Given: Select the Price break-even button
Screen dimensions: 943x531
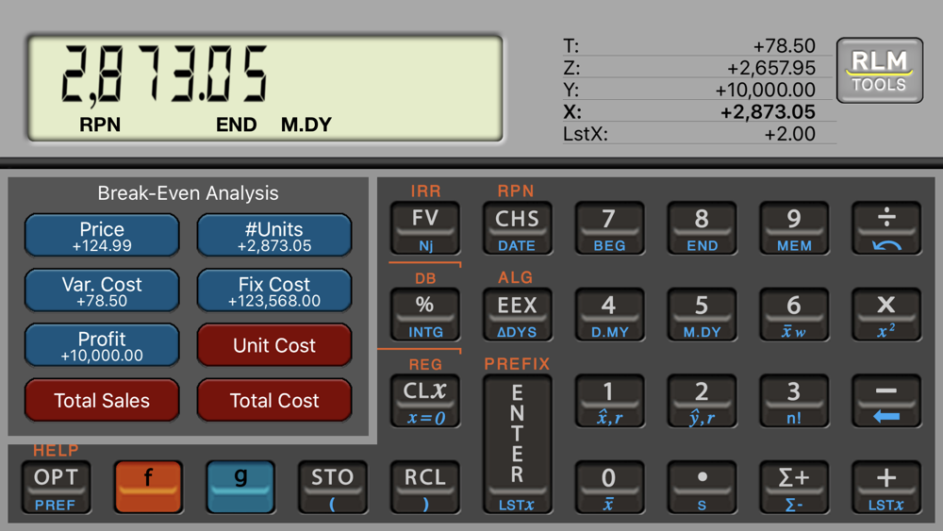Looking at the screenshot, I should point(102,235).
